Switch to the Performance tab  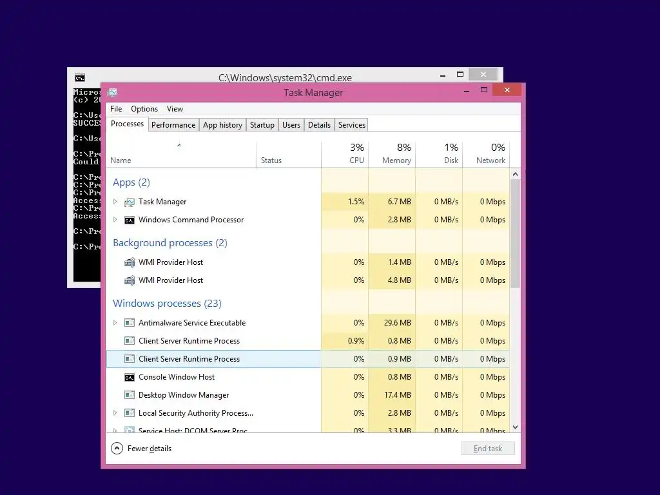173,125
